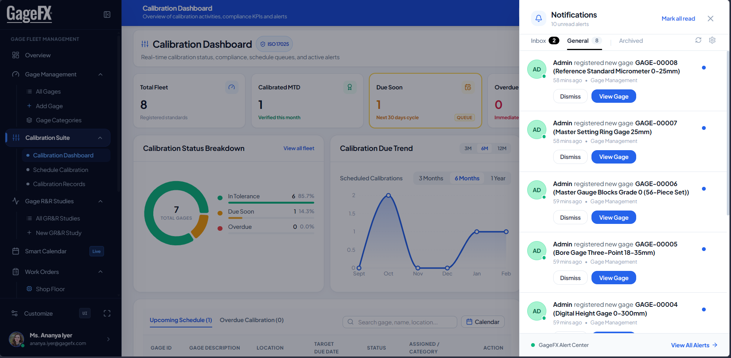This screenshot has width=731, height=358.
Task: Click the Gage Management gauge icon
Action: pyautogui.click(x=16, y=74)
